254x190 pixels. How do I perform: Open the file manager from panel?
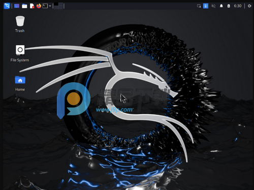[24, 6]
